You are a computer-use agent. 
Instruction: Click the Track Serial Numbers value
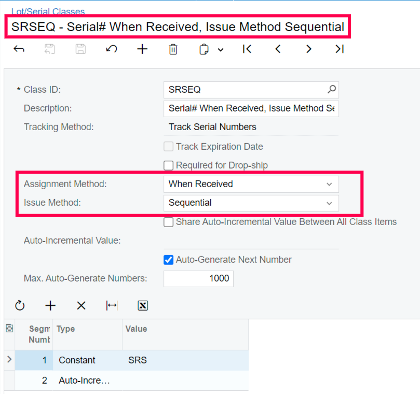212,127
